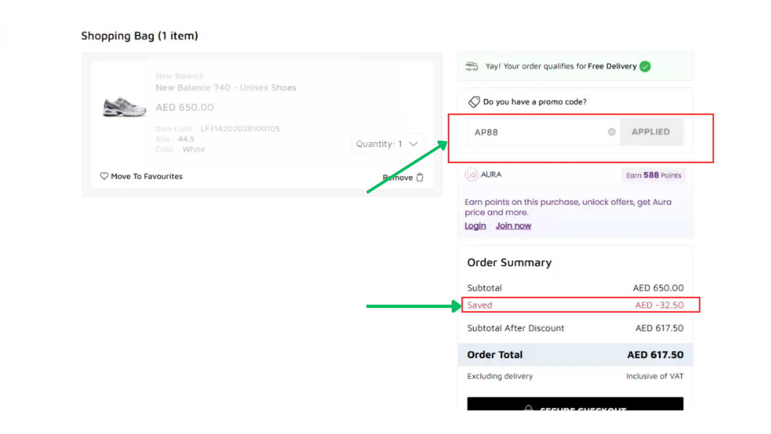Click the AP88 promo code input field
771x434 pixels.
click(x=538, y=132)
